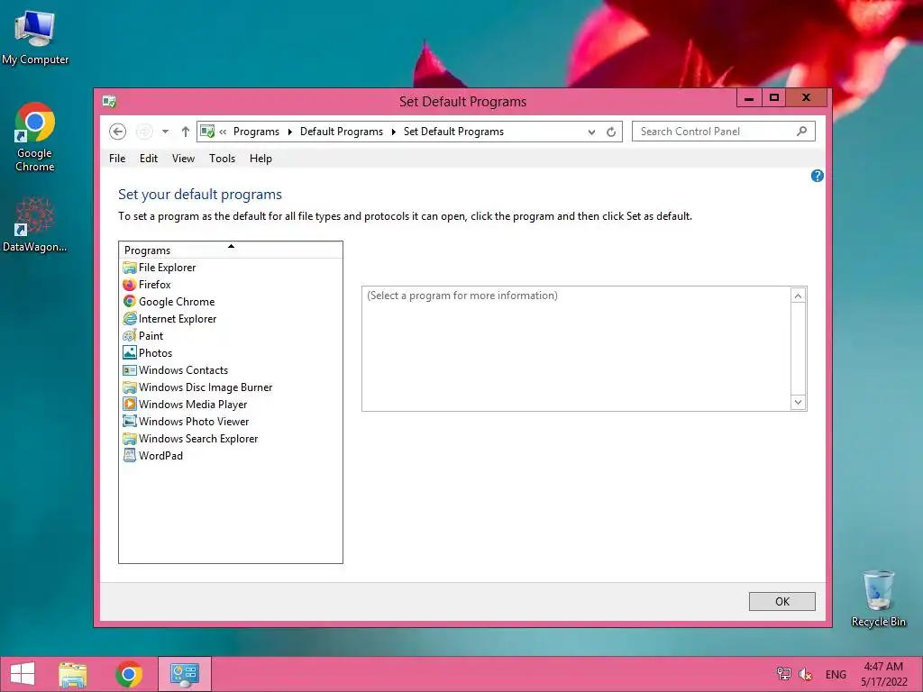Click the Firefox icon in Programs list
923x692 pixels.
pyautogui.click(x=130, y=285)
